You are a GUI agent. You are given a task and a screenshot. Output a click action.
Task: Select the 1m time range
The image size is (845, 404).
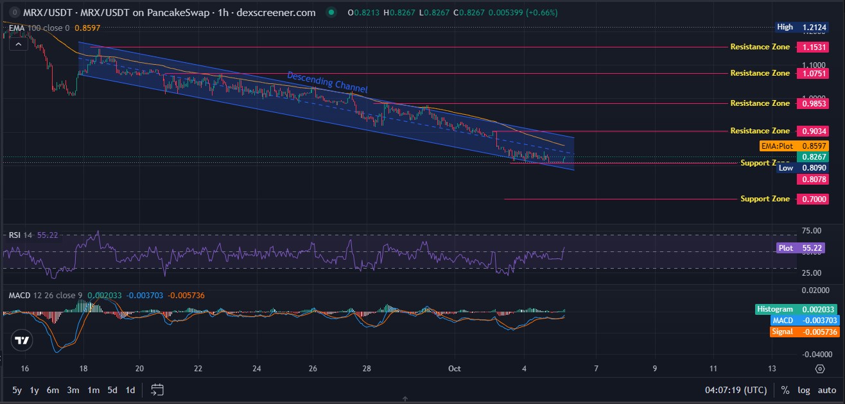94,389
